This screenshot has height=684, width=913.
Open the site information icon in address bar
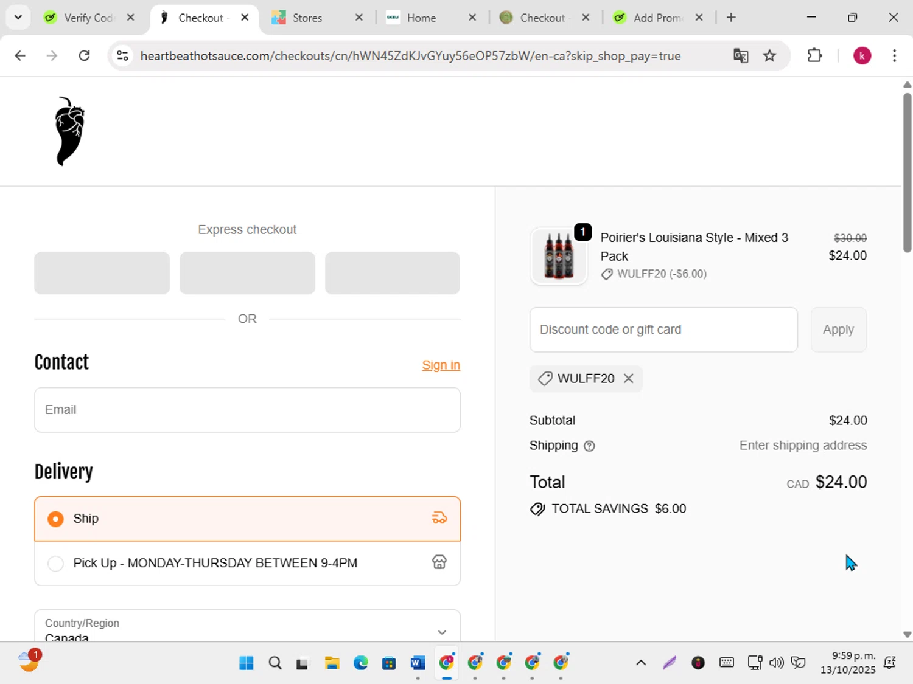(x=122, y=56)
